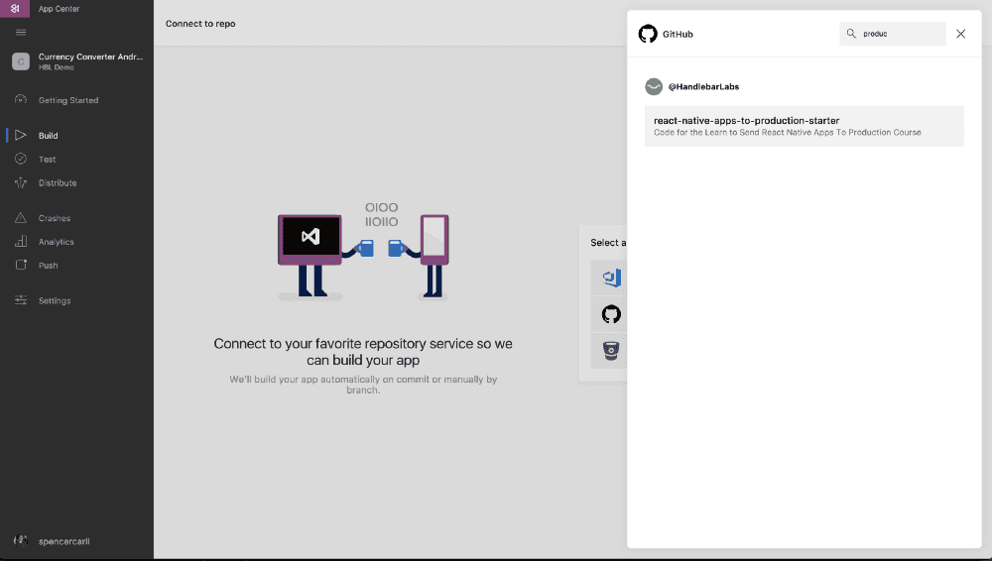Click the App Center logo icon

(15, 8)
